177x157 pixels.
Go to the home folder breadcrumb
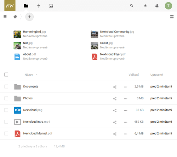[x=15, y=17]
